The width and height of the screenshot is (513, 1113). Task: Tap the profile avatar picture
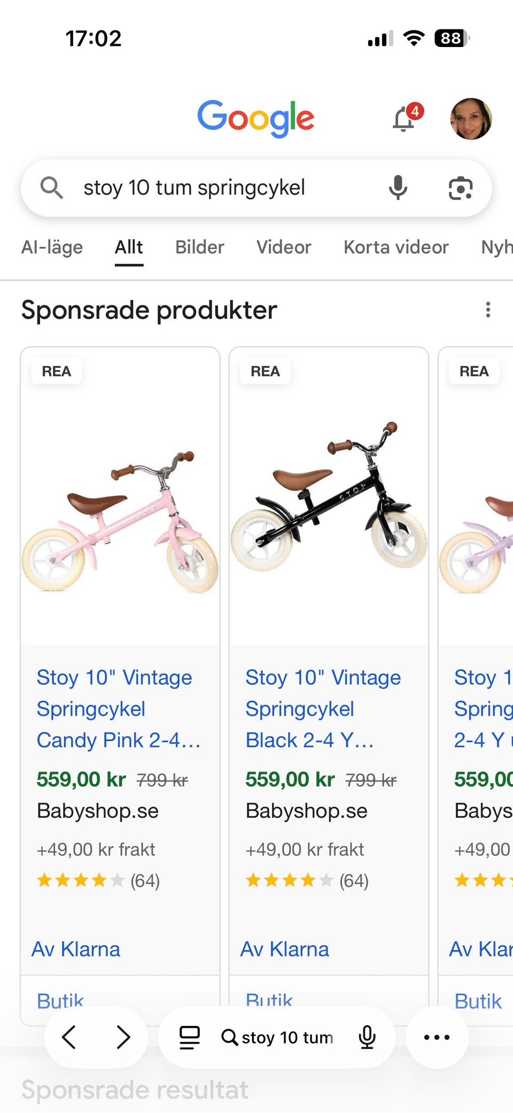click(471, 119)
